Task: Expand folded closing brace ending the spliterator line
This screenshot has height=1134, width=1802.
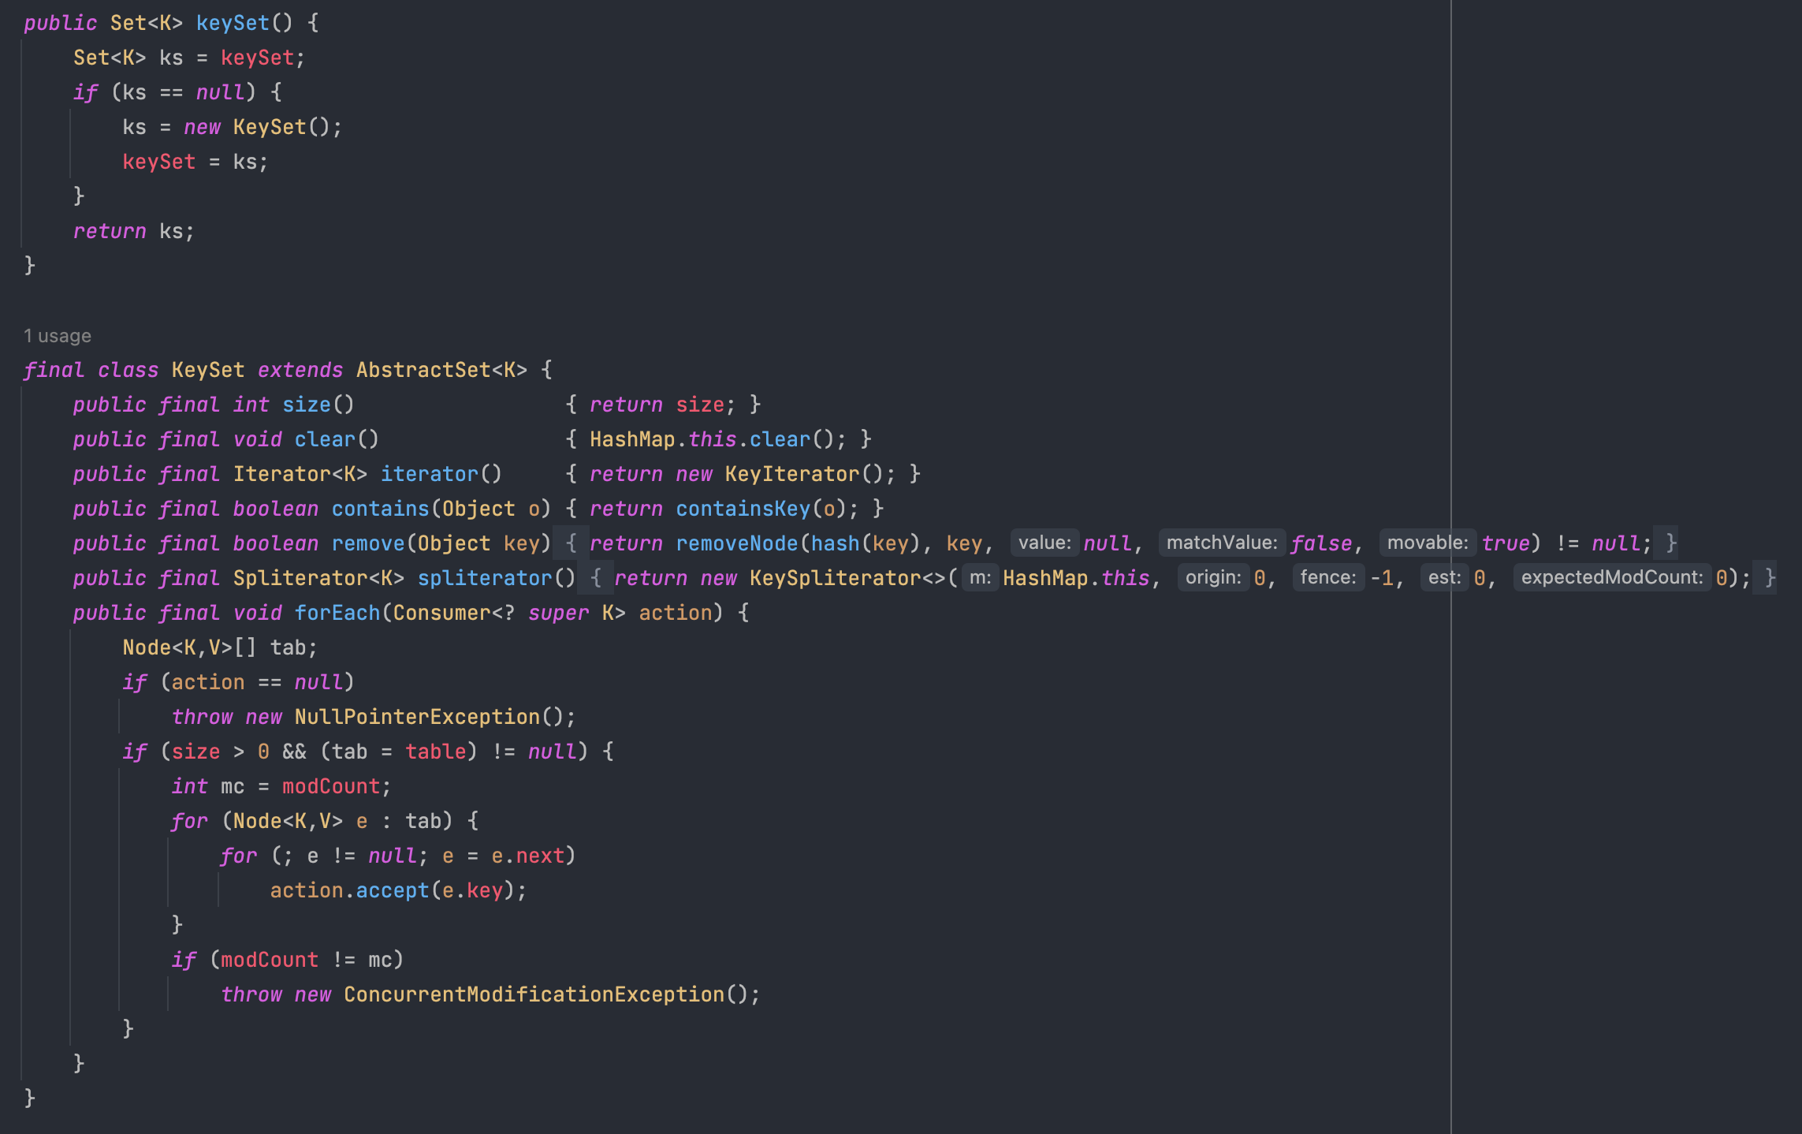Action: pyautogui.click(x=1770, y=578)
